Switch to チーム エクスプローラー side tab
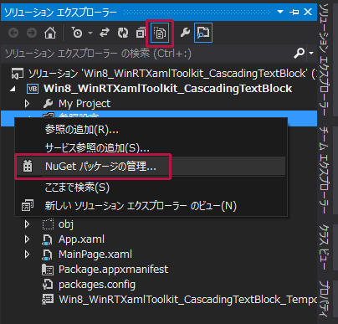 pyautogui.click(x=325, y=170)
